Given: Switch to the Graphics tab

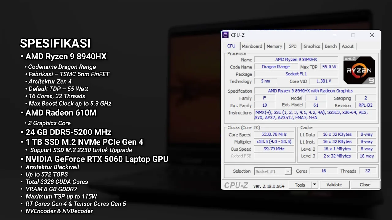Looking at the screenshot, I should point(311,46).
